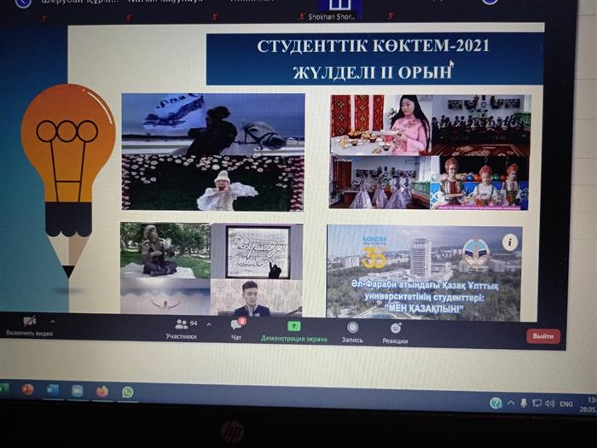The height and width of the screenshot is (448, 597).
Task: Expand video options arrow beside camera
Action: pyautogui.click(x=53, y=321)
